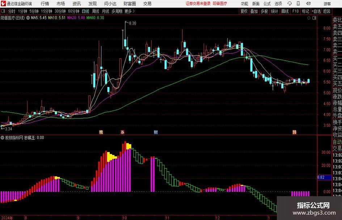Click the MA60: 6.30 indicator label

click(x=95, y=18)
